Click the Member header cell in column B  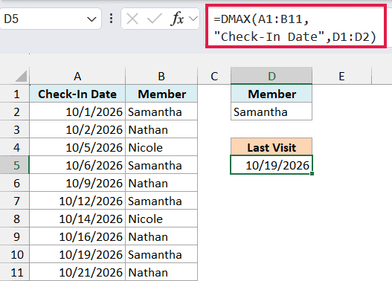[161, 94]
